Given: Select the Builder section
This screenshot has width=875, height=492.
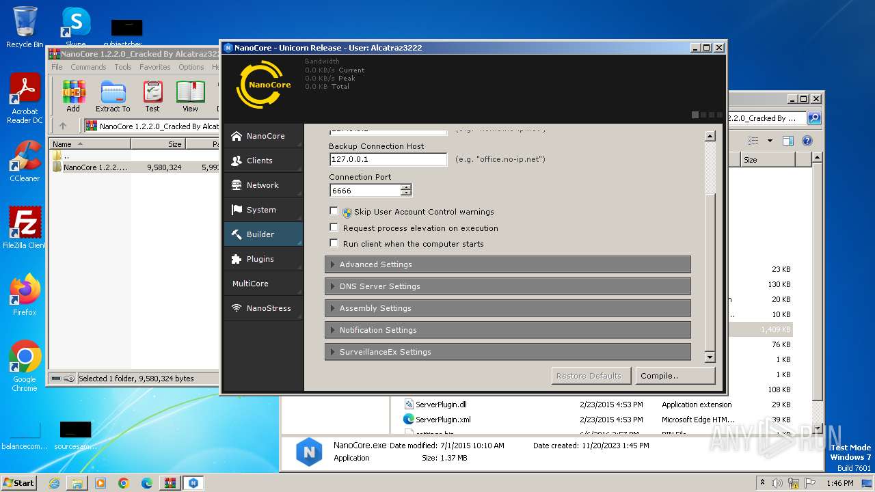Looking at the screenshot, I should [263, 234].
